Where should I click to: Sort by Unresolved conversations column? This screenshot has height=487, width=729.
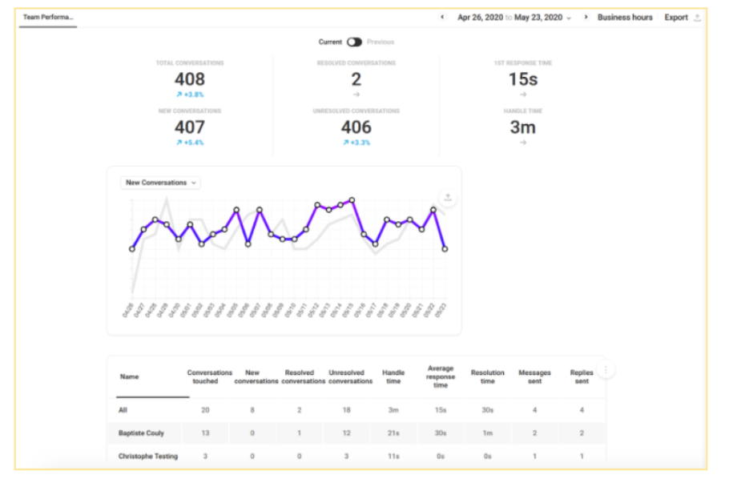click(x=350, y=376)
